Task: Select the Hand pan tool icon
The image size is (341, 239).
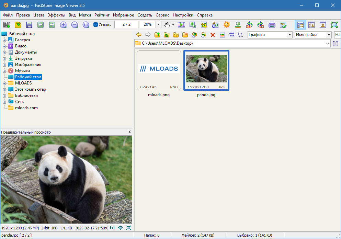Action: (x=167, y=25)
